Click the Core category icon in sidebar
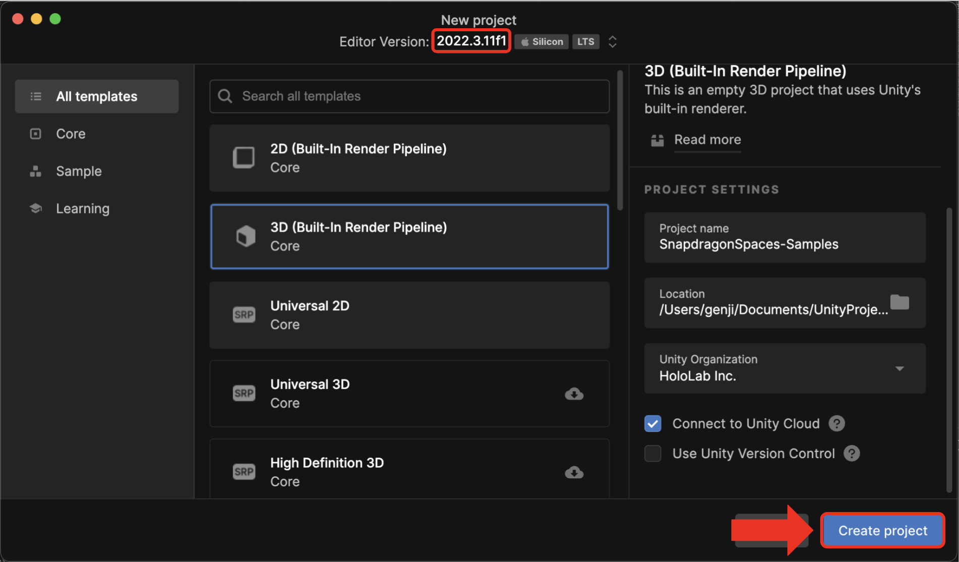The height and width of the screenshot is (562, 959). [x=35, y=134]
